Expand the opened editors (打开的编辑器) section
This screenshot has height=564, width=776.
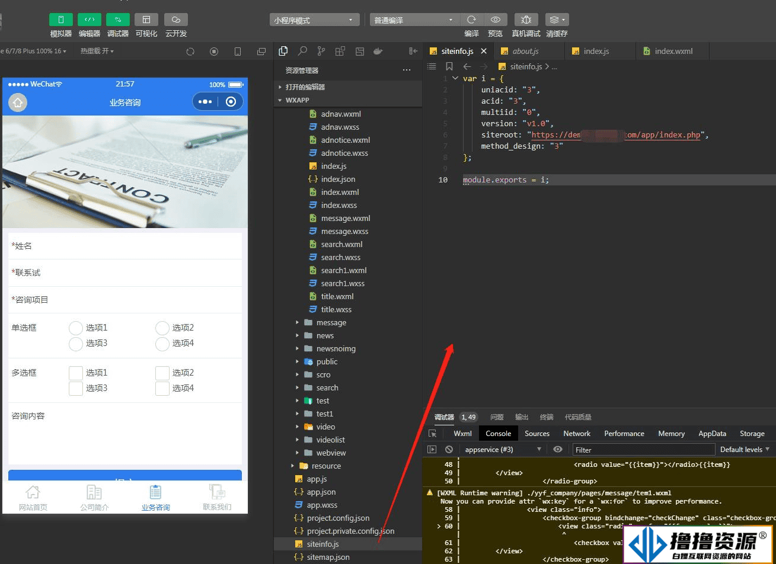348,86
